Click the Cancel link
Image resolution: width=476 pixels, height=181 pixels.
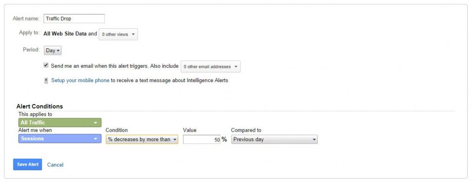tap(55, 165)
